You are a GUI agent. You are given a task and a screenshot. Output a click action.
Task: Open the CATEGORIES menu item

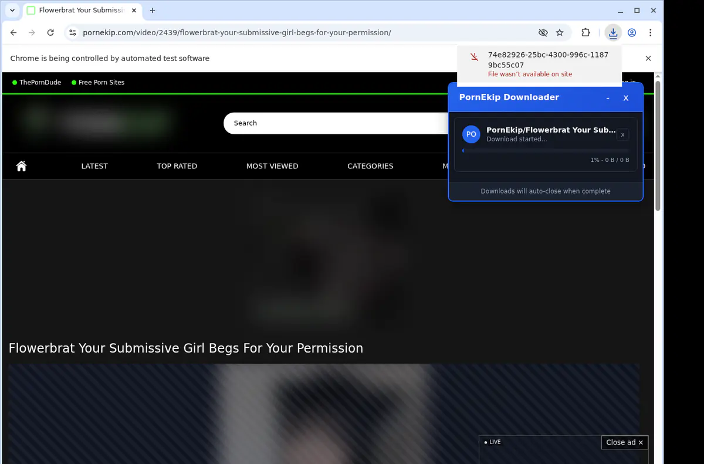tap(370, 166)
